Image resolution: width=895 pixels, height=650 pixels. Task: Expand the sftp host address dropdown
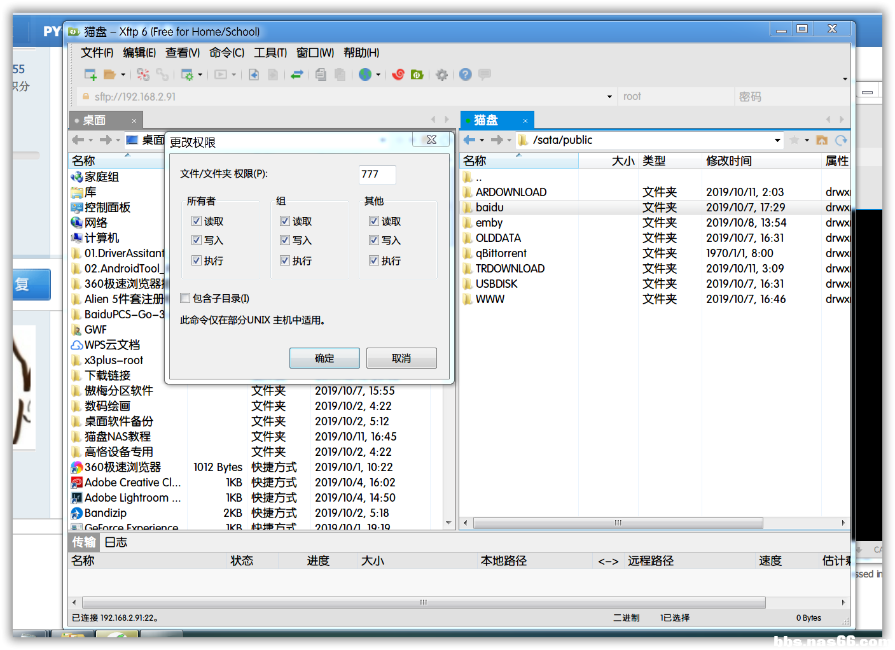[x=609, y=97]
